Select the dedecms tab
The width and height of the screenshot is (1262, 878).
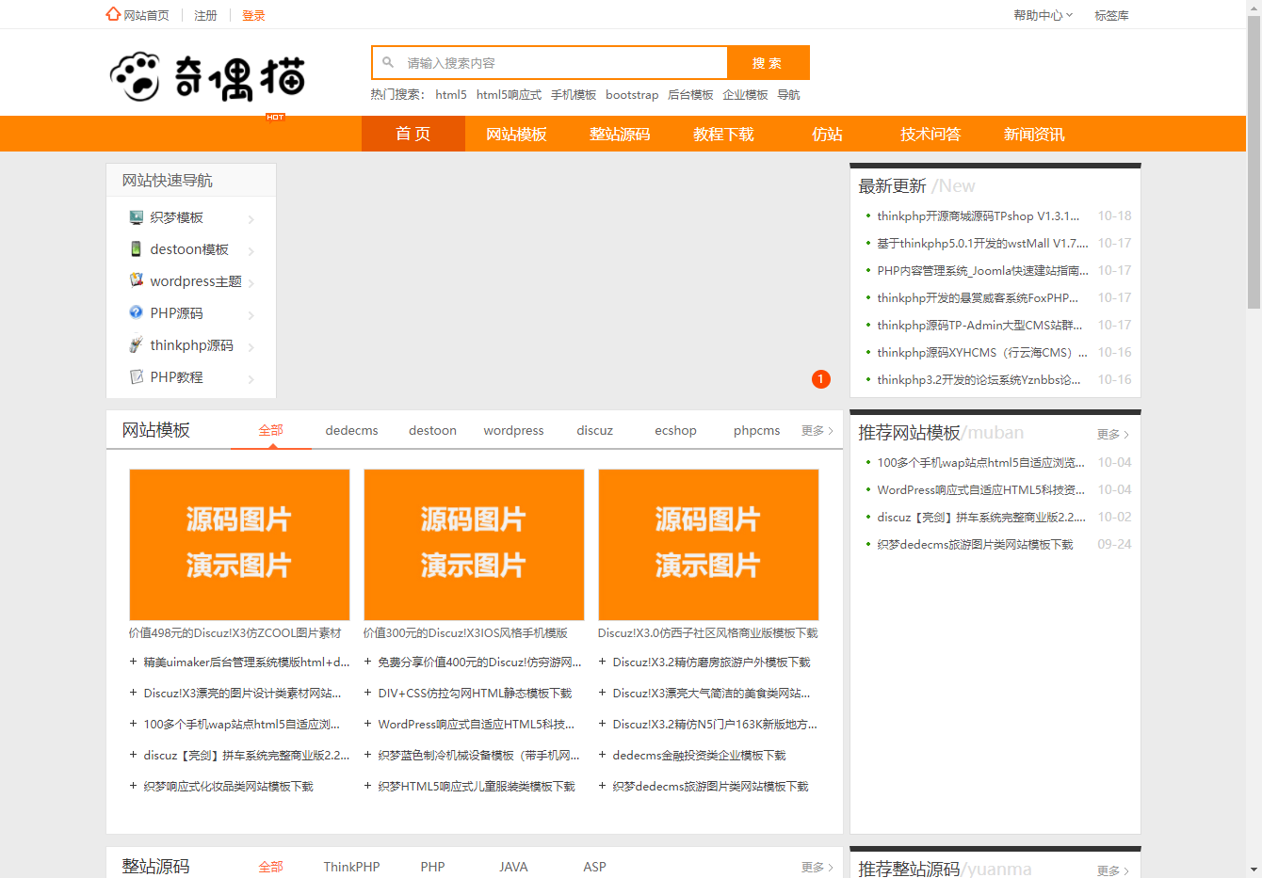[x=352, y=430]
